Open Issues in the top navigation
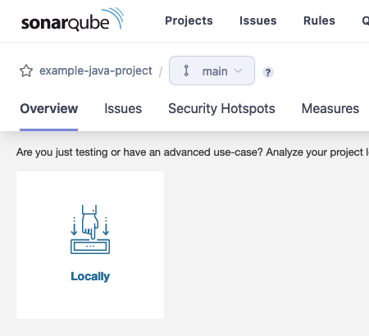 (x=258, y=20)
